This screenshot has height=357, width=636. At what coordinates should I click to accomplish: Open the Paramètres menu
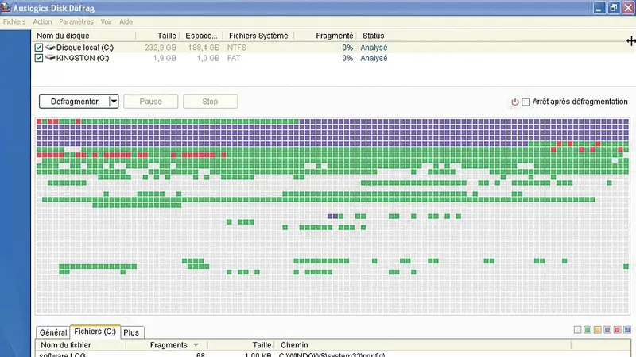[x=76, y=22]
